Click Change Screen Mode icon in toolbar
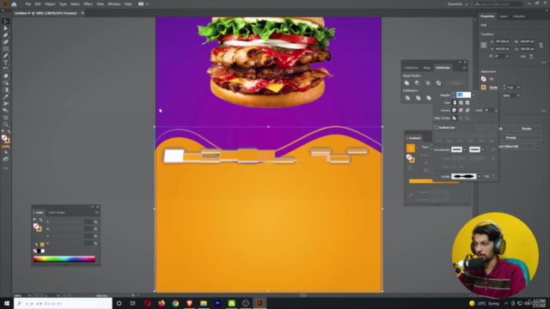The width and height of the screenshot is (550, 309). [x=6, y=159]
